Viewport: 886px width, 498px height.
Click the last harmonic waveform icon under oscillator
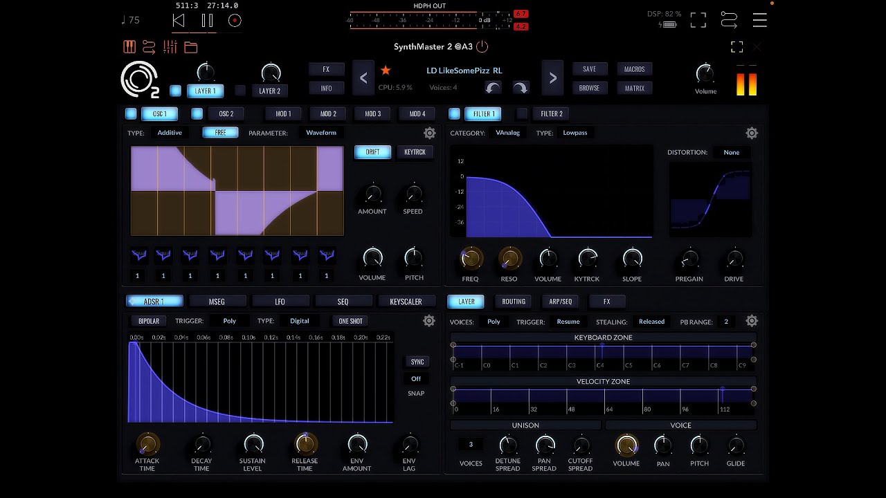coord(327,255)
